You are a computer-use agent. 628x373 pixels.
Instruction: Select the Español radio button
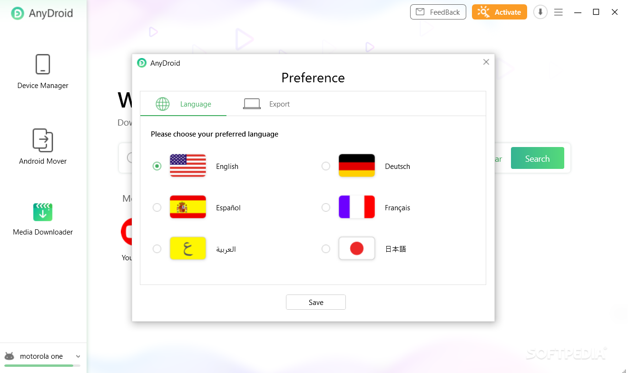[x=157, y=207]
